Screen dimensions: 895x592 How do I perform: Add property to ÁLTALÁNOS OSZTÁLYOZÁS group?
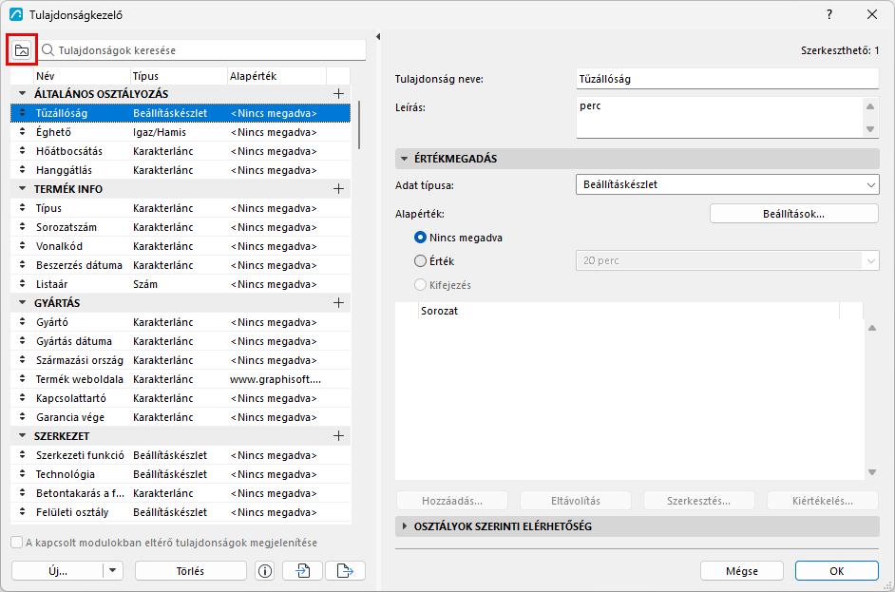tap(338, 94)
